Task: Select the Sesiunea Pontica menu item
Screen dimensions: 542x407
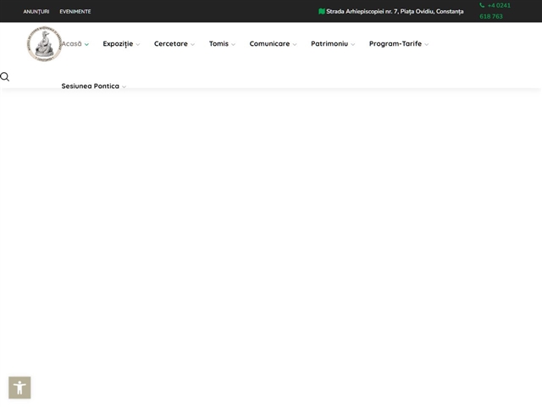Action: point(91,86)
